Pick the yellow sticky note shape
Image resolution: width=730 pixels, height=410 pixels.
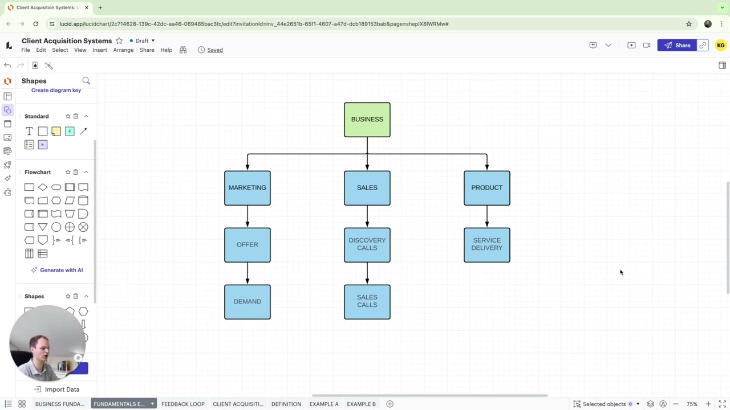click(x=56, y=132)
